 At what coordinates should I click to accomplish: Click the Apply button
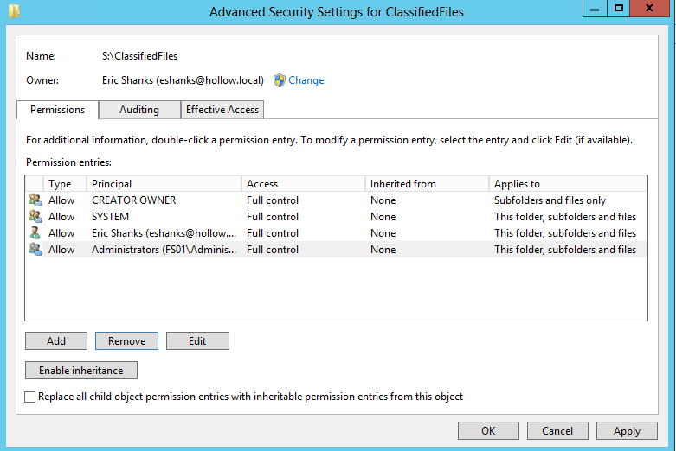point(627,431)
